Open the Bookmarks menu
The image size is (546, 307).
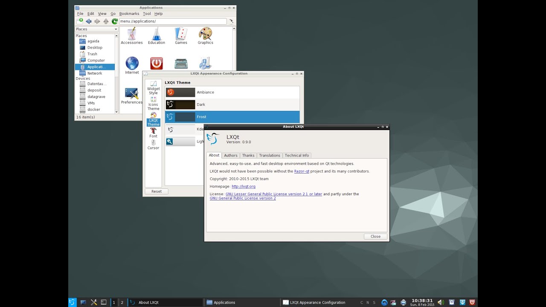pos(129,14)
